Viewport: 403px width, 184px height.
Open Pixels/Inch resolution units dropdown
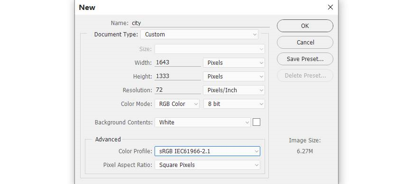point(234,90)
